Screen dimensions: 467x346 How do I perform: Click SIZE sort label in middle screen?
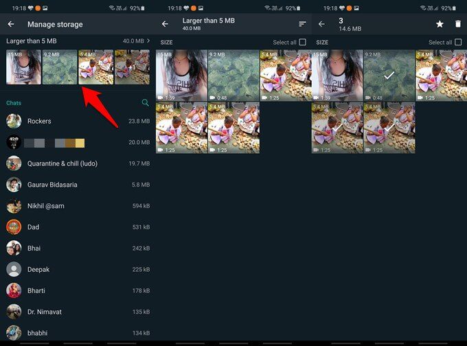click(166, 43)
